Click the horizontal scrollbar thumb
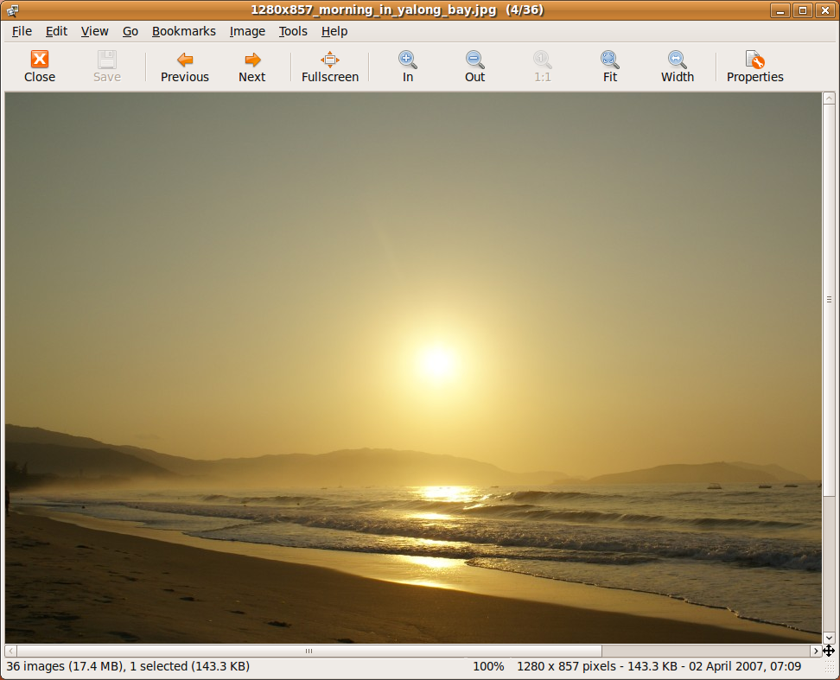This screenshot has width=840, height=680. (x=309, y=651)
